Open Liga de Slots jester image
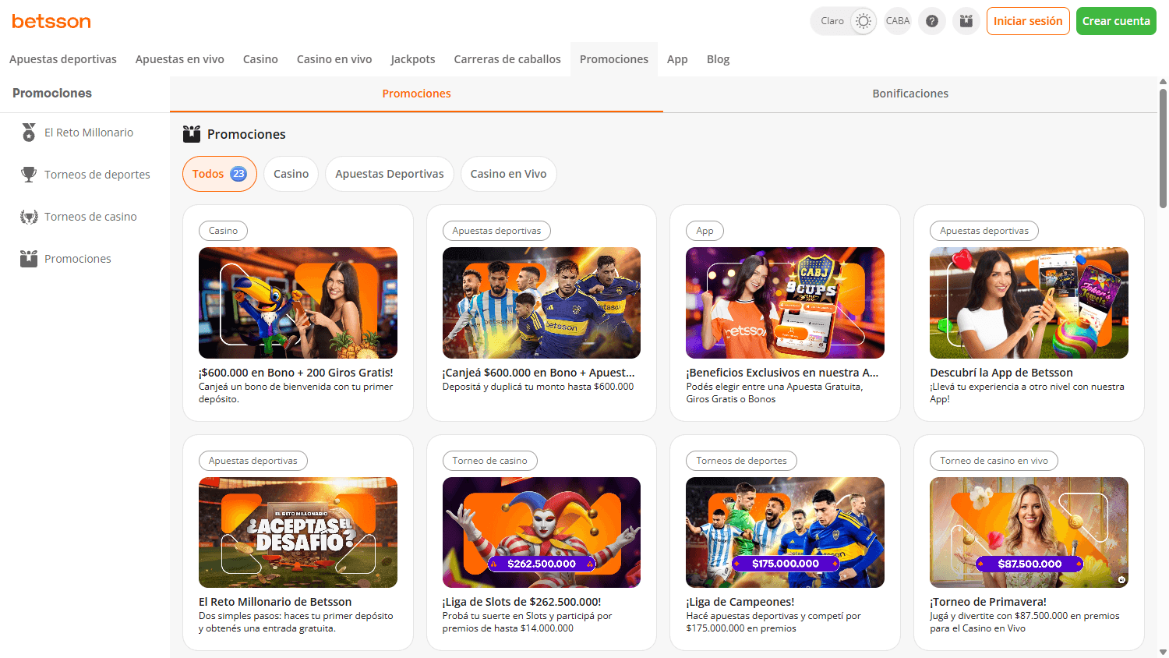The width and height of the screenshot is (1169, 658). pos(542,532)
